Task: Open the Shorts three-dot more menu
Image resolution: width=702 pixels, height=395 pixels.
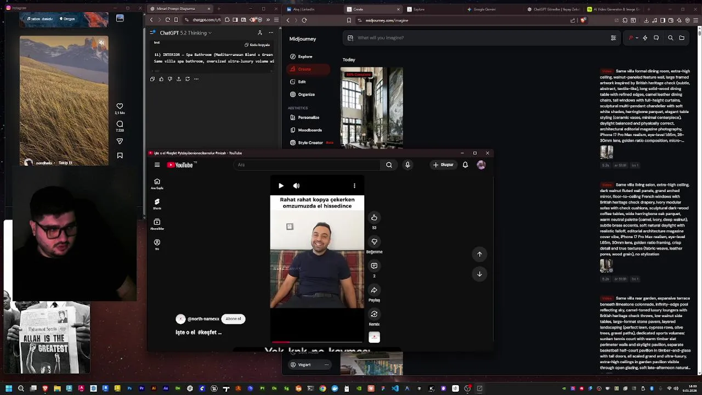Action: (x=354, y=186)
